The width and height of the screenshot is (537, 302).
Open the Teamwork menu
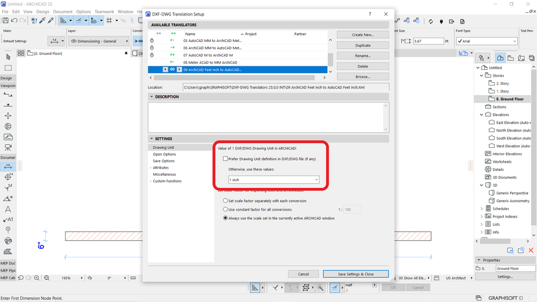tap(104, 12)
